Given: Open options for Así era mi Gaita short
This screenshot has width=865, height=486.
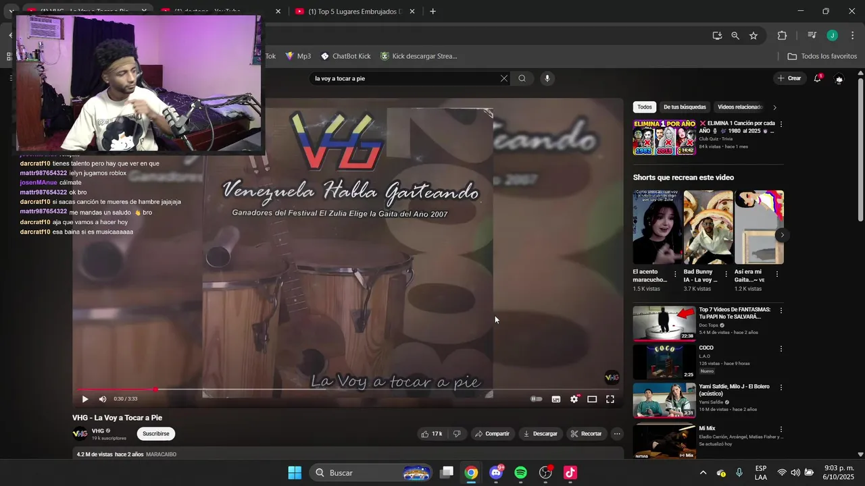Looking at the screenshot, I should click(x=777, y=274).
